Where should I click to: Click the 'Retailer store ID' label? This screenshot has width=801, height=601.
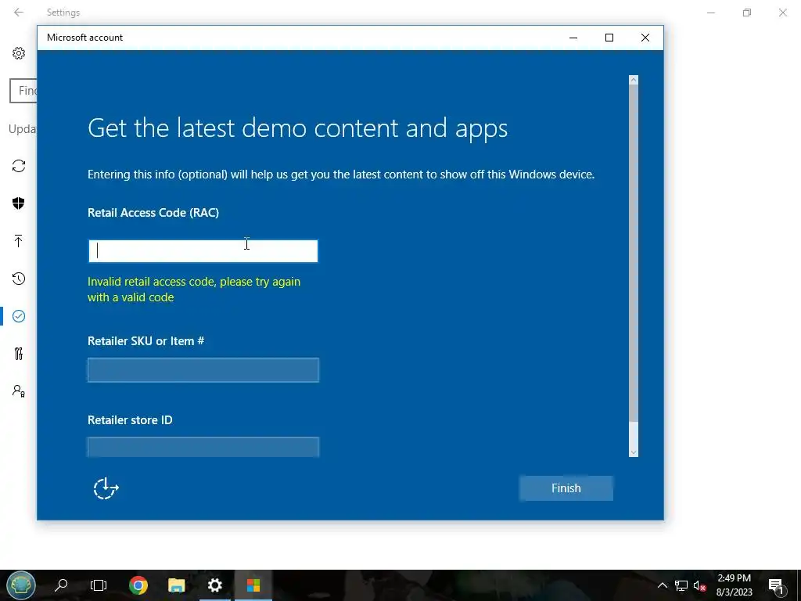coord(130,420)
